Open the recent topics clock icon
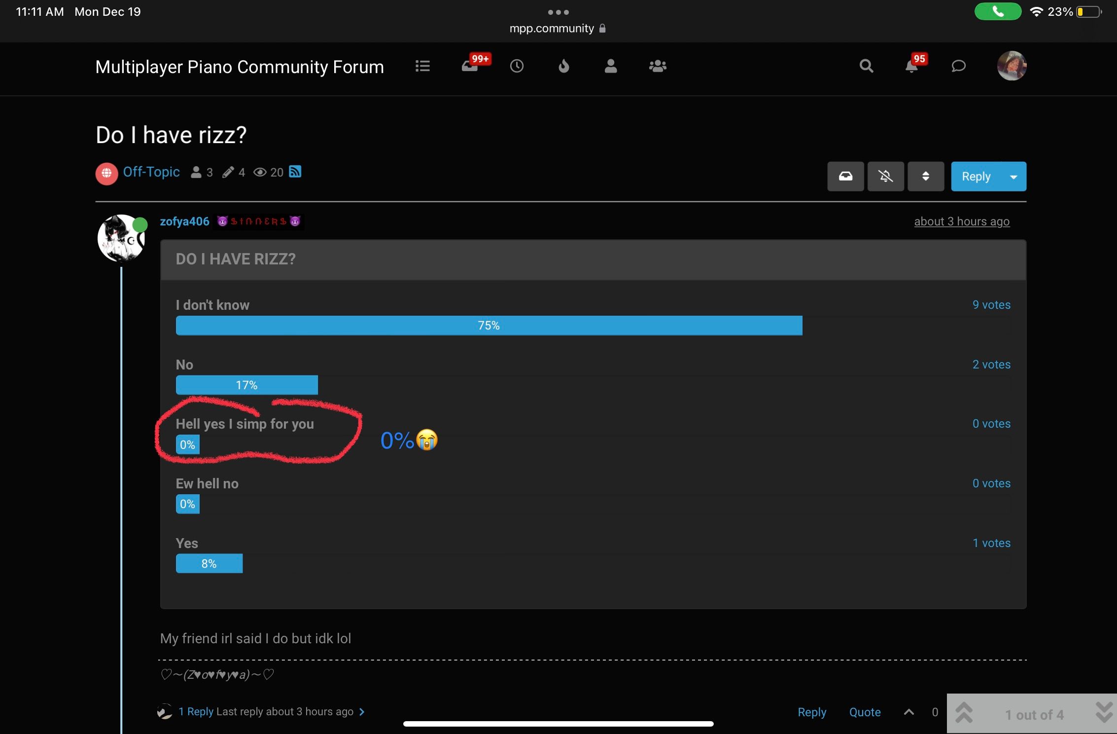 click(x=517, y=66)
